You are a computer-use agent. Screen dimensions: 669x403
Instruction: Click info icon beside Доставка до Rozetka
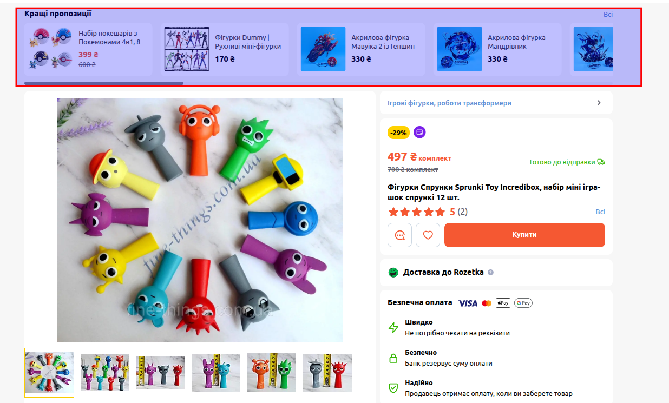(x=490, y=273)
